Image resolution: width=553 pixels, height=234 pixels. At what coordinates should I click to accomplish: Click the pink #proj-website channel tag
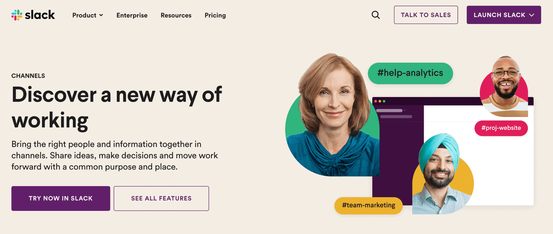click(x=501, y=128)
